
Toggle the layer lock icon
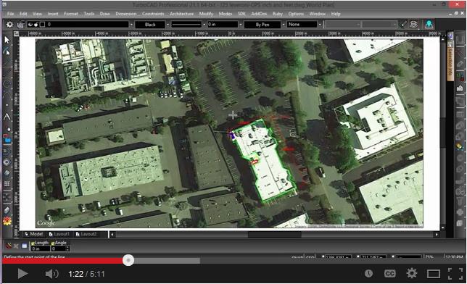[36, 25]
